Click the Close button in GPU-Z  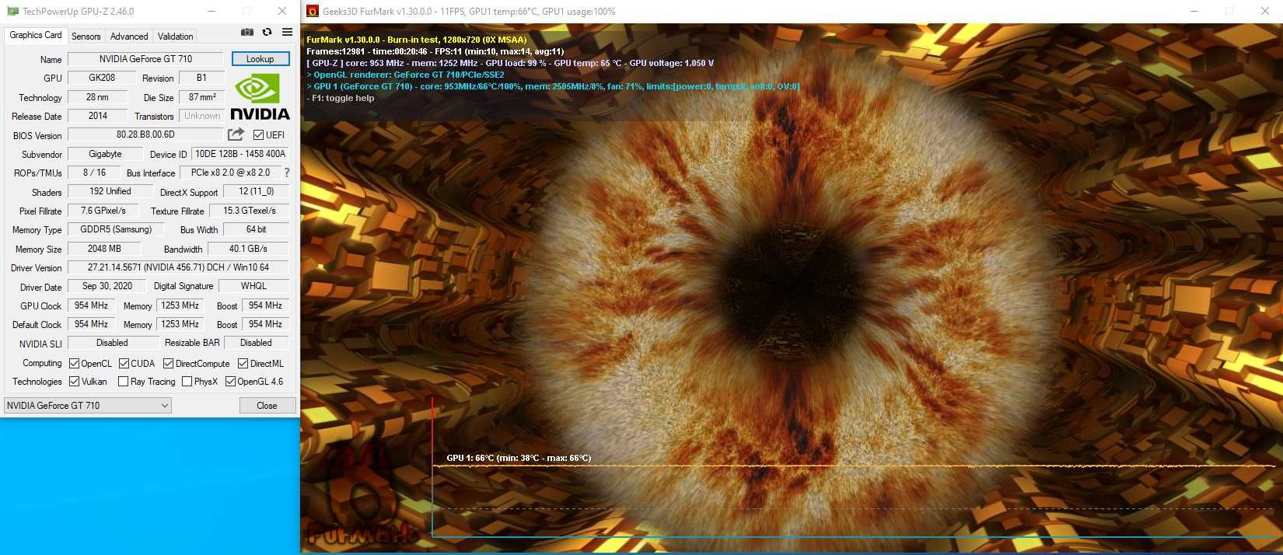tap(267, 406)
